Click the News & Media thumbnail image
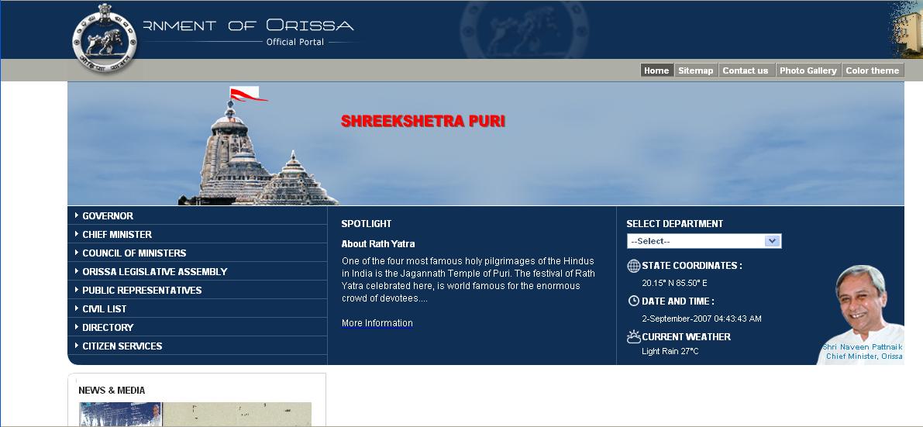This screenshot has height=427, width=923. tap(195, 414)
